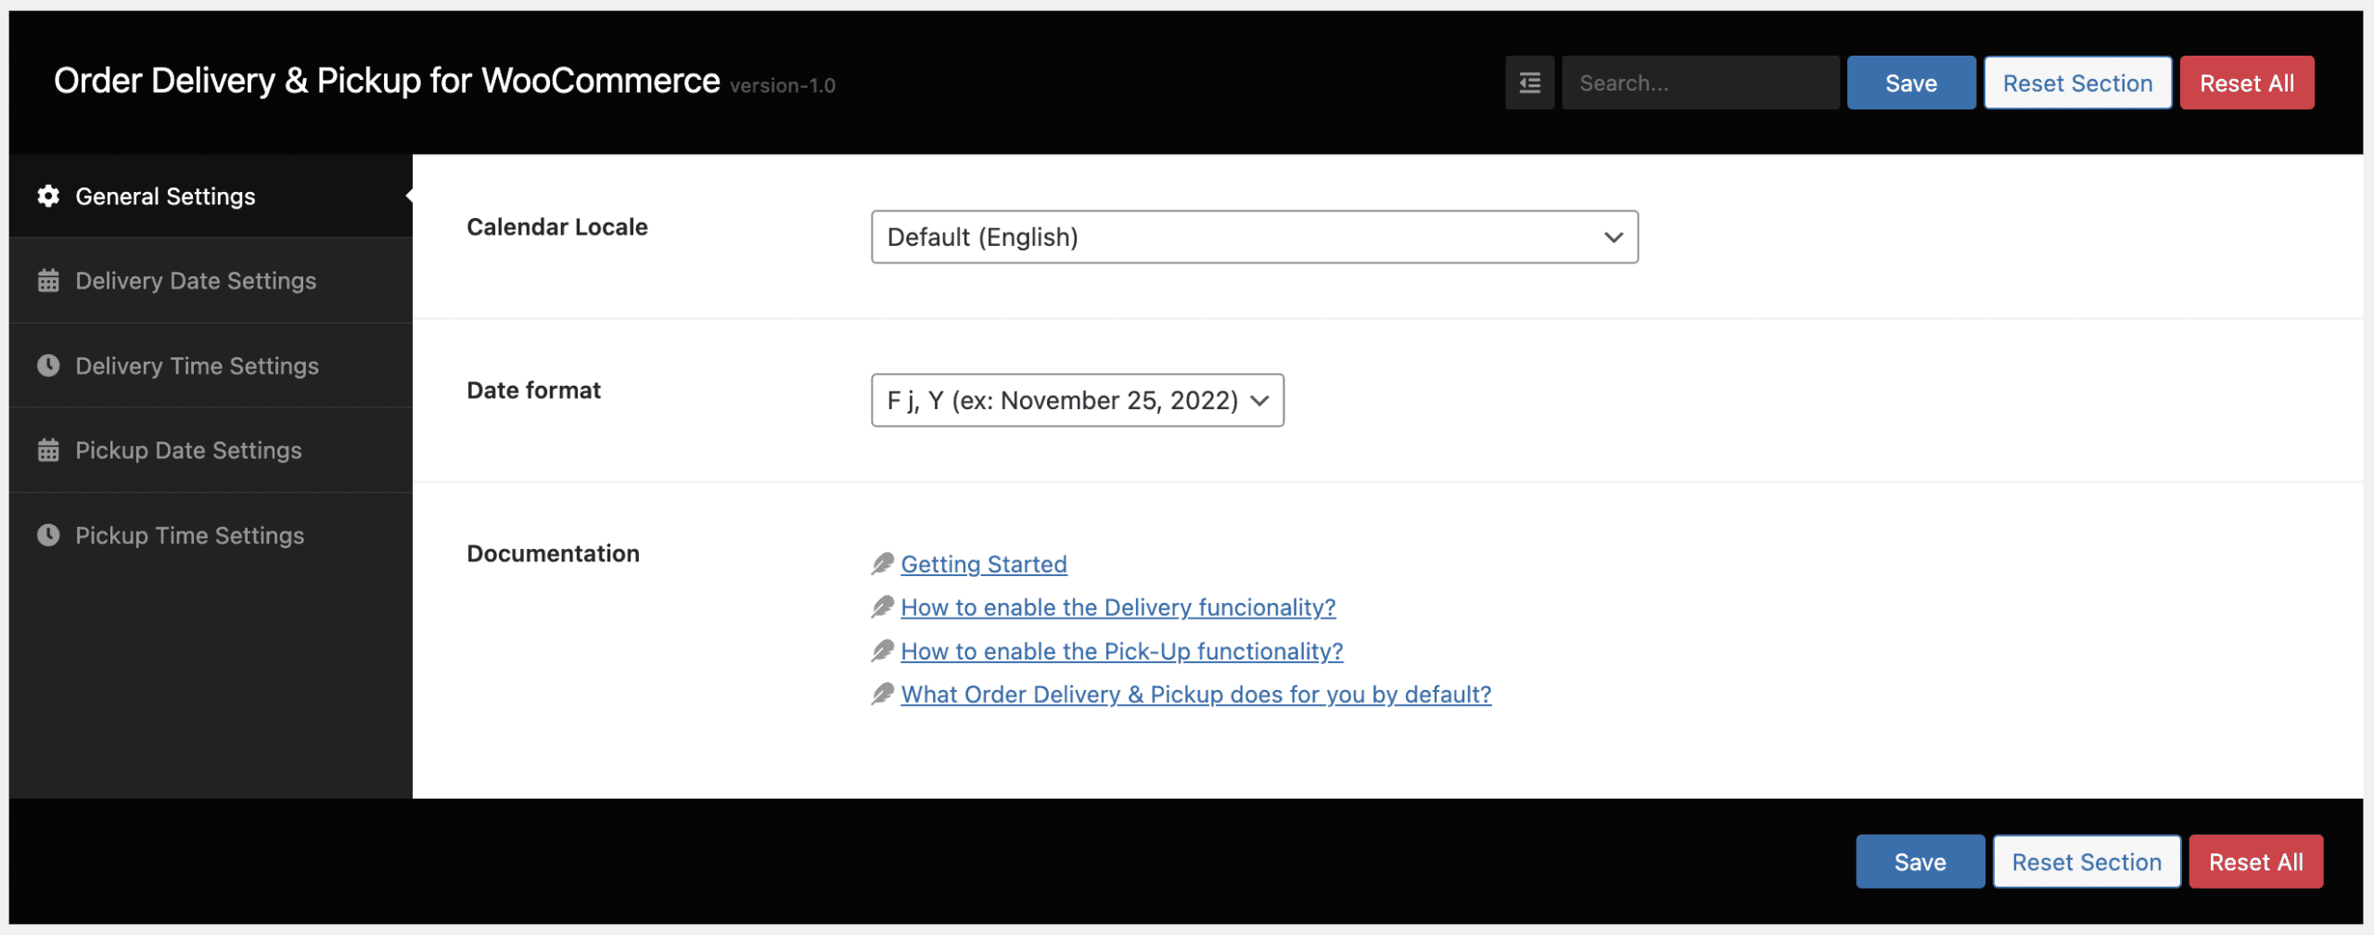Switch to the Delivery Date Settings tab
Screen dimensions: 2374x935
(x=196, y=281)
